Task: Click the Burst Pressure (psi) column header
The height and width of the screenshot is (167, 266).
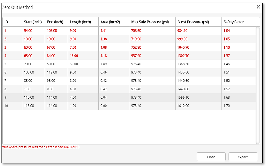Action: [x=193, y=22]
